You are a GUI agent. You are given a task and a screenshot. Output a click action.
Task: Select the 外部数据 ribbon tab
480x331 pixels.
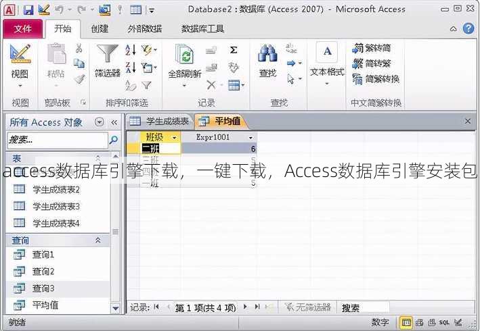point(145,28)
